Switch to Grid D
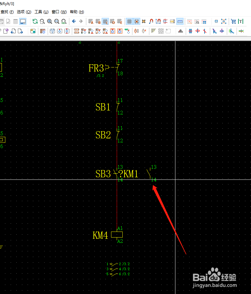Image resolution: width=251 pixels, height=294 pixels. point(112,21)
